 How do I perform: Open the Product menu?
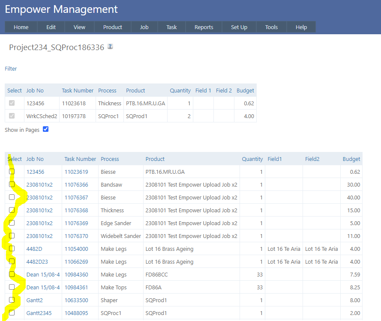113,27
